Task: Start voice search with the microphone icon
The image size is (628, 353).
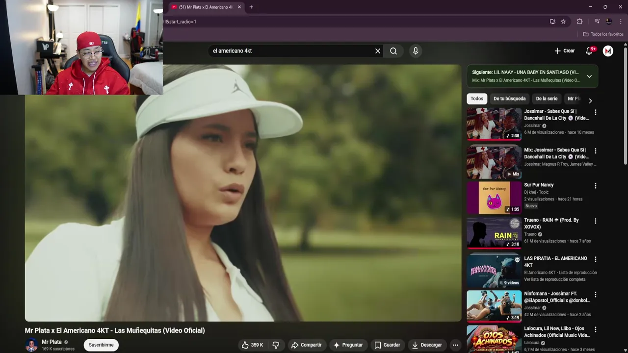Action: [416, 51]
